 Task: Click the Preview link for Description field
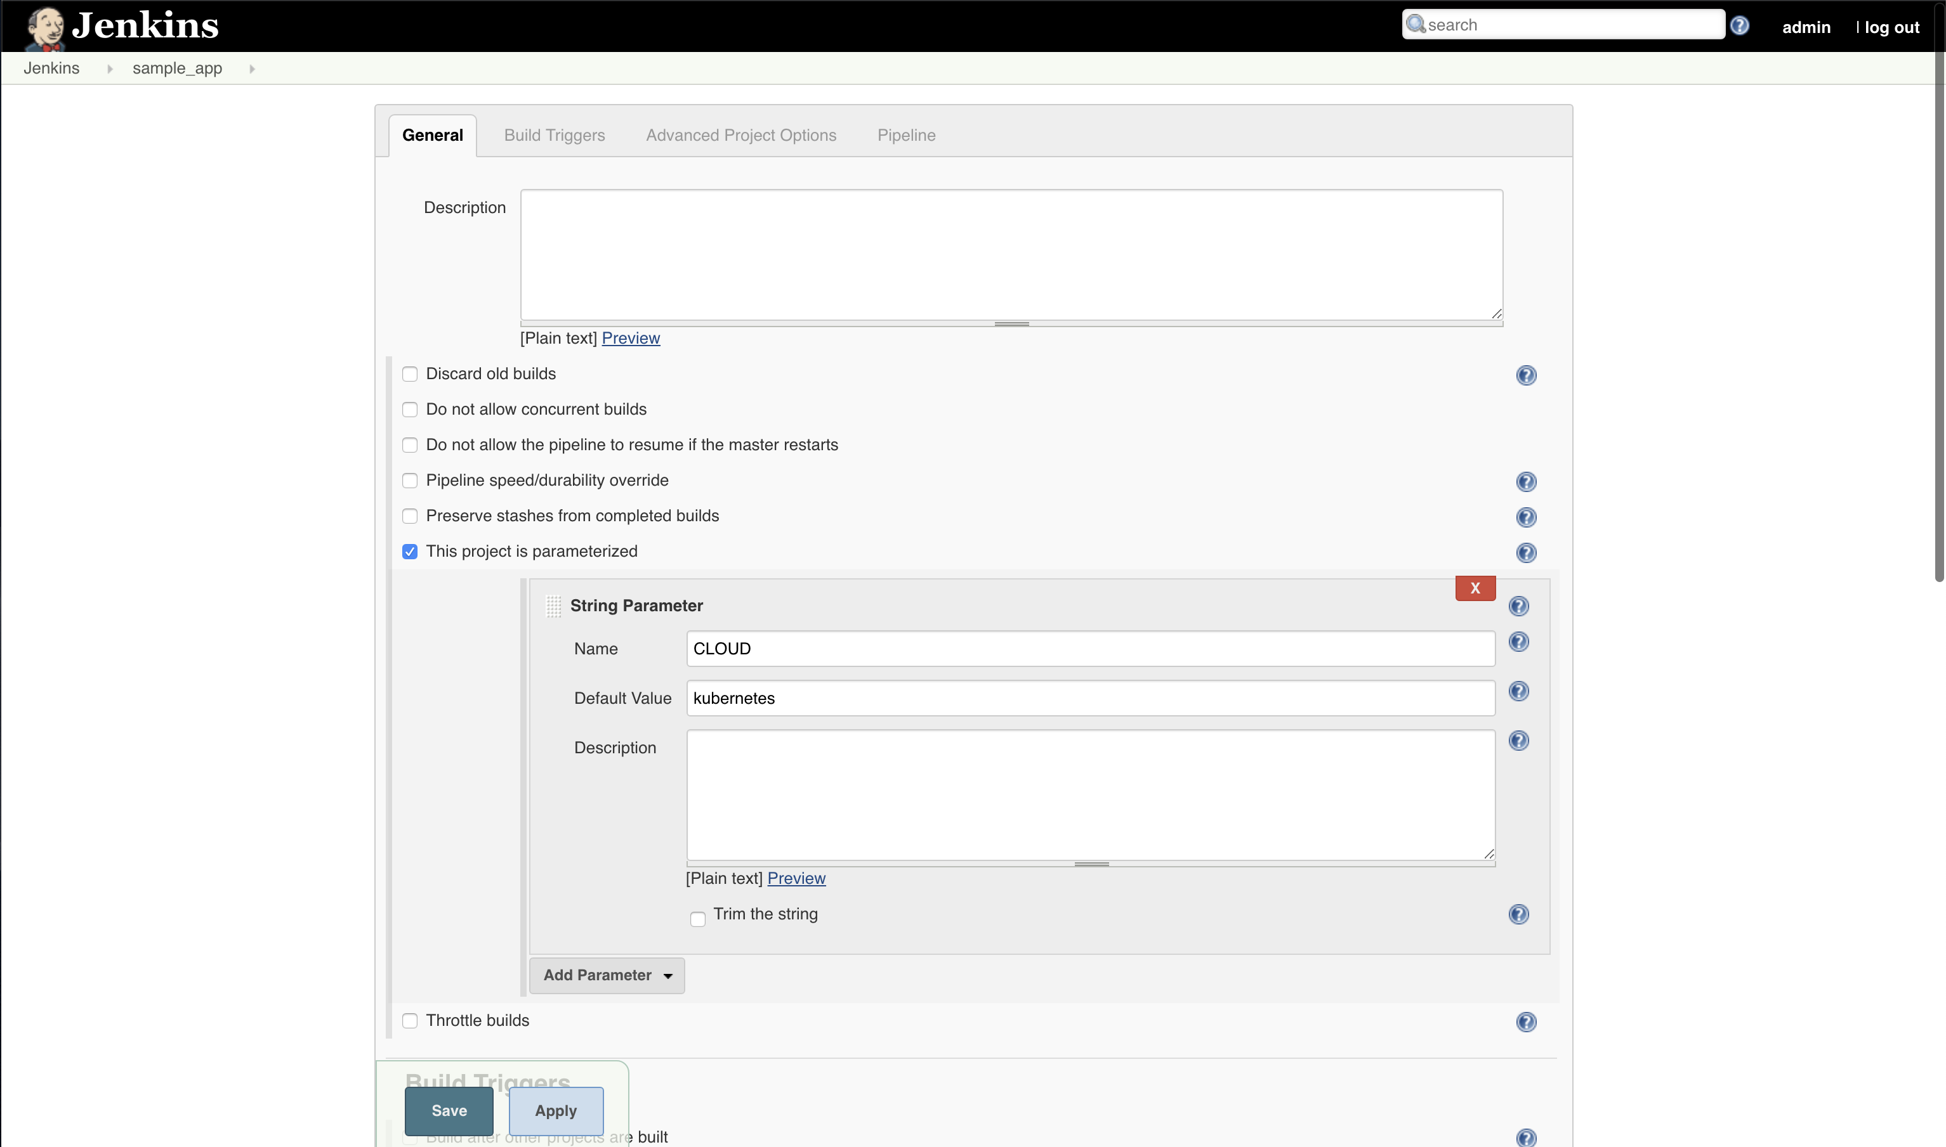click(x=630, y=337)
